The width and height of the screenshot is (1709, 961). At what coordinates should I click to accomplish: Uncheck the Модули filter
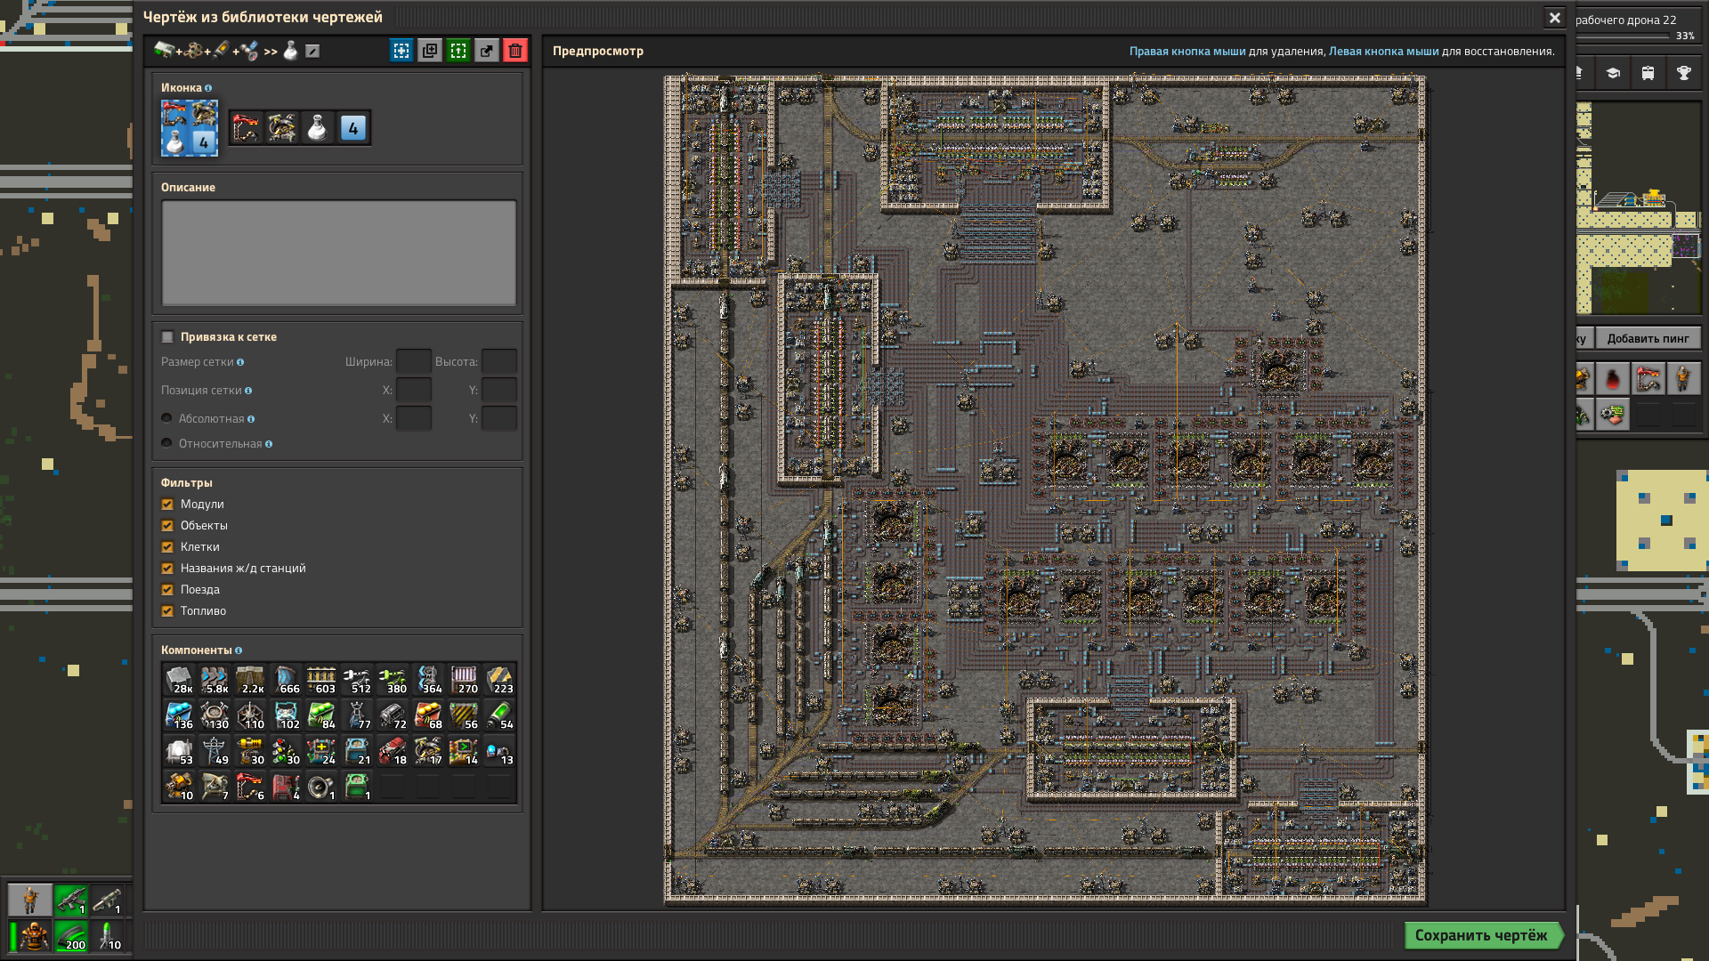tap(167, 505)
